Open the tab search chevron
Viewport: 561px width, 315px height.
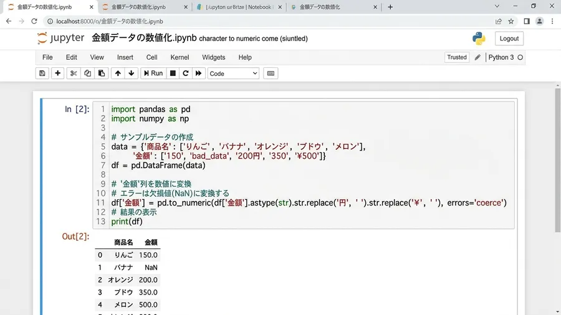coord(497,6)
